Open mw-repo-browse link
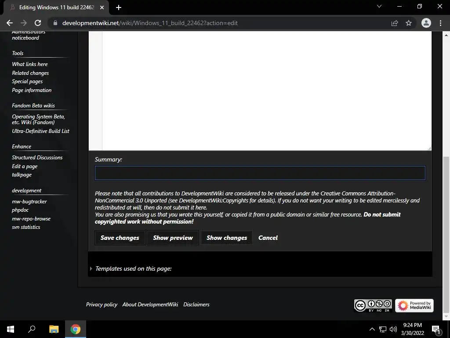The image size is (450, 338). click(31, 218)
